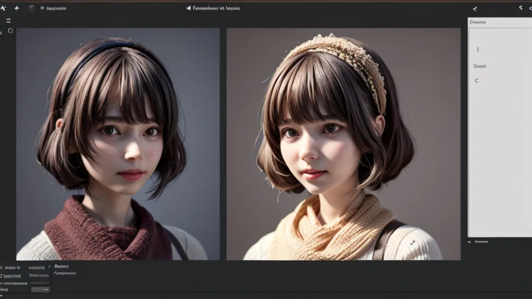532x299 pixels.
Task: Adjust the thin slider bar in the bottom-left panel
Action: point(40,283)
